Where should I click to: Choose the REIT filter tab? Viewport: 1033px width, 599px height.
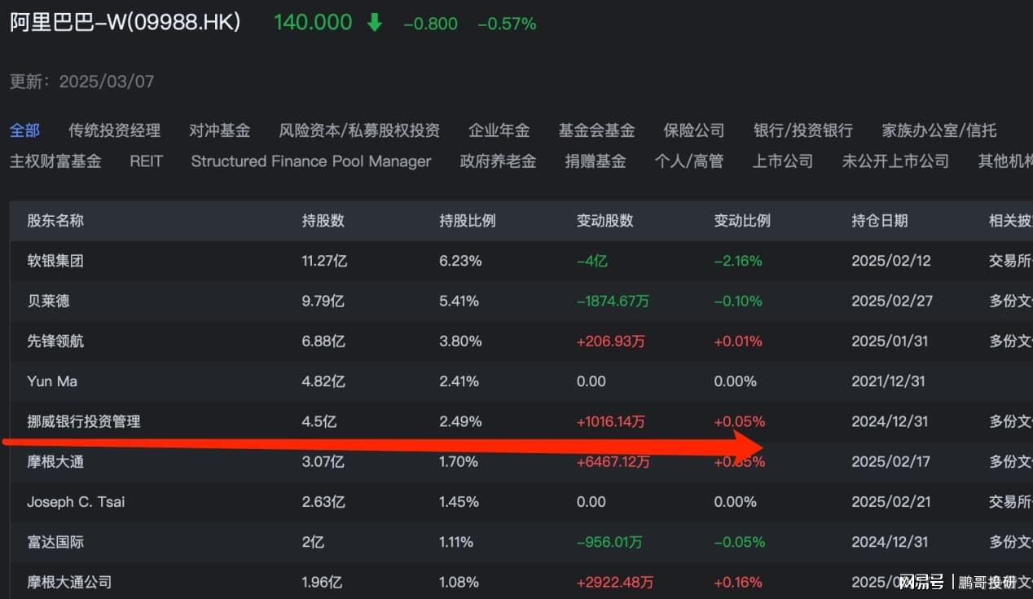[x=146, y=161]
